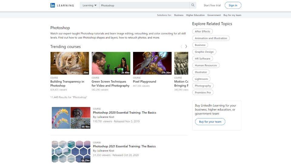Open Pixel Playground course title
Image resolution: width=291 pixels, height=164 pixels.
pos(144,81)
